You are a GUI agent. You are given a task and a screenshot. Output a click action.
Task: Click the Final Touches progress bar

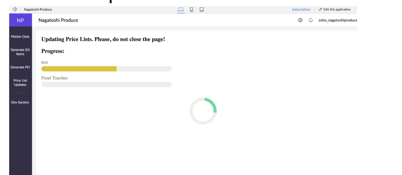106,84
